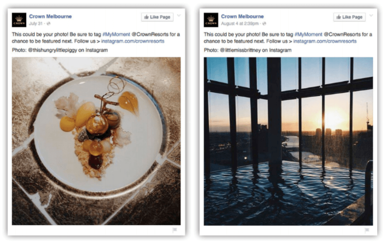Click the Crown logo avatar on the August 4 post
This screenshot has height=243, width=386.
click(211, 20)
